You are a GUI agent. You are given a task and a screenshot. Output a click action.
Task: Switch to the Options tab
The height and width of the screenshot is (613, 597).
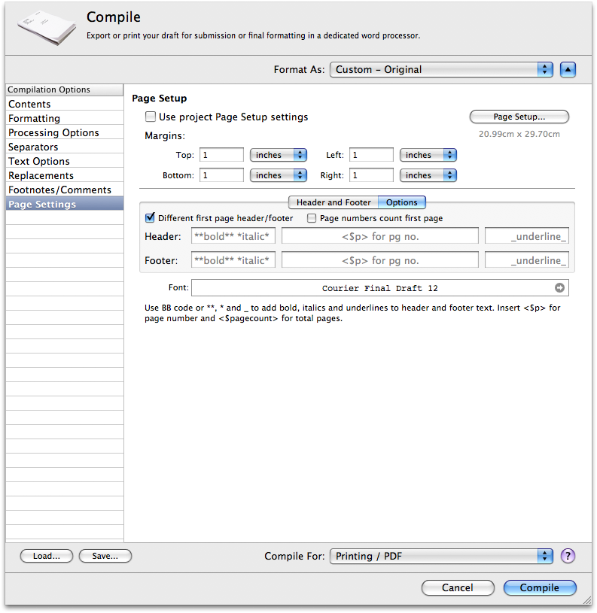click(402, 202)
